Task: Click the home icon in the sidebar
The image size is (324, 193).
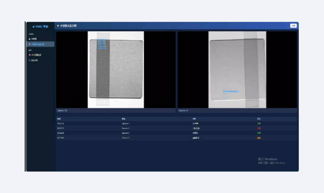Action: [29, 39]
